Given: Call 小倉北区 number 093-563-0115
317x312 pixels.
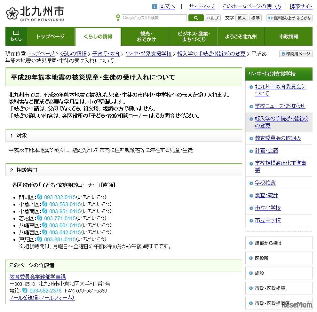Looking at the screenshot, I should (65, 204).
